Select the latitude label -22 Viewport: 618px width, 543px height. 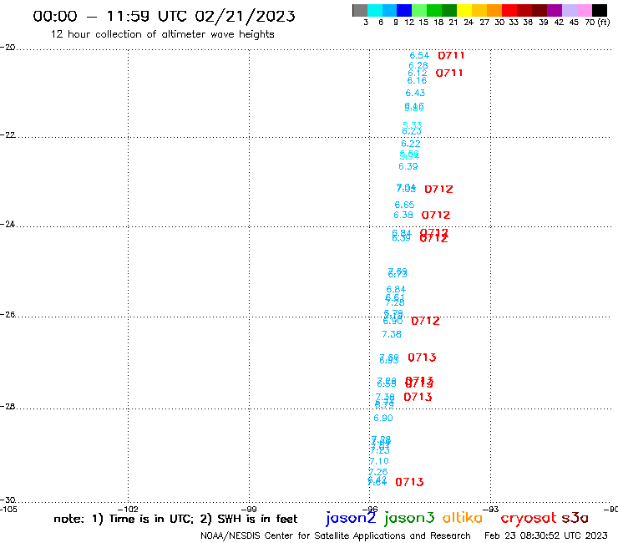(x=8, y=134)
